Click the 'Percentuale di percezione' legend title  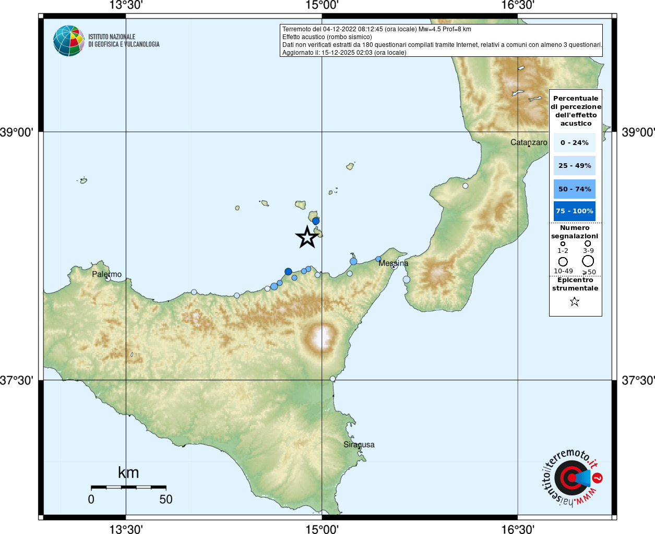pyautogui.click(x=576, y=111)
